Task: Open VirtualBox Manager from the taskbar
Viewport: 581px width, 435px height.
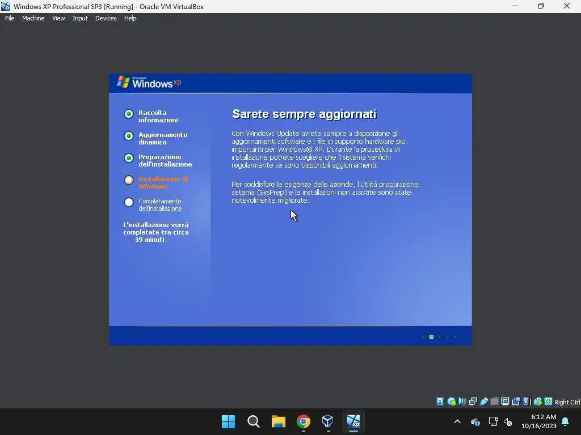Action: pyautogui.click(x=329, y=421)
